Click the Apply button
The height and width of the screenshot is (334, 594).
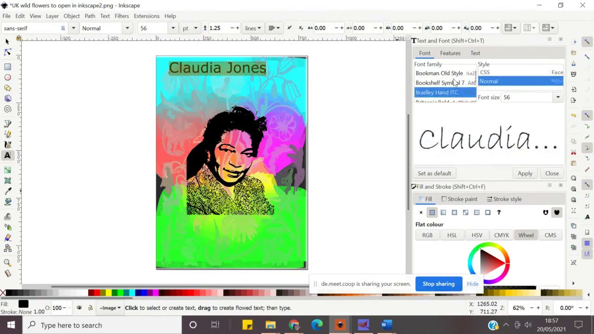point(525,173)
